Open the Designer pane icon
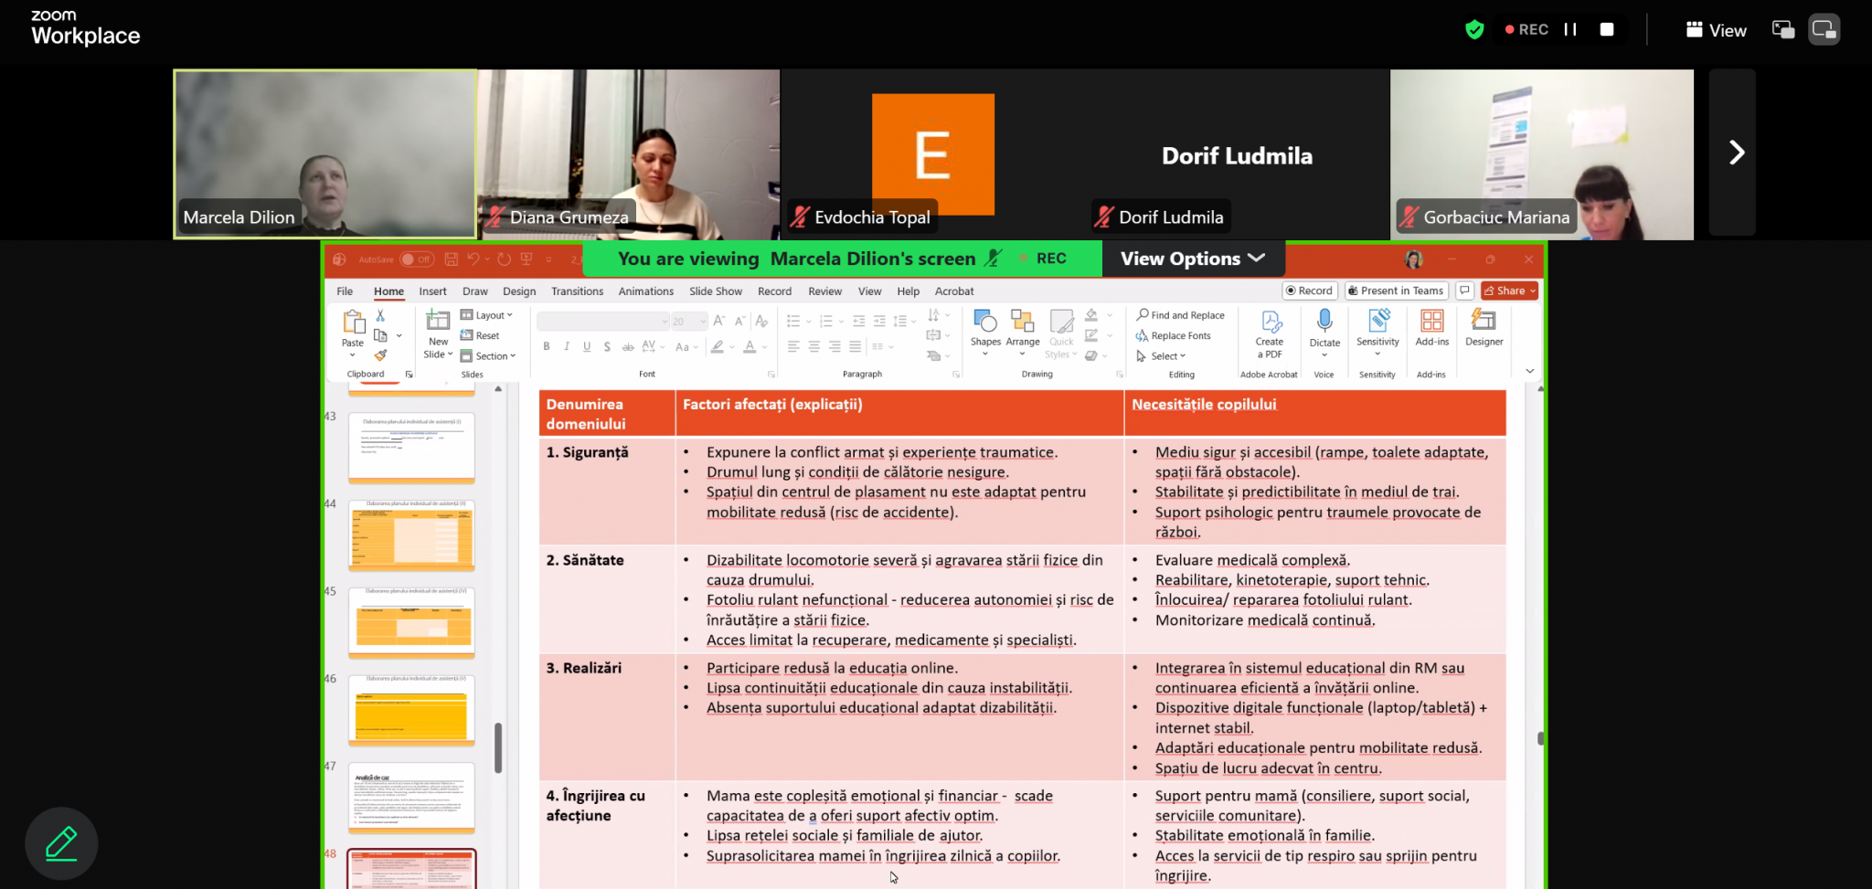The width and height of the screenshot is (1872, 889). (1484, 322)
